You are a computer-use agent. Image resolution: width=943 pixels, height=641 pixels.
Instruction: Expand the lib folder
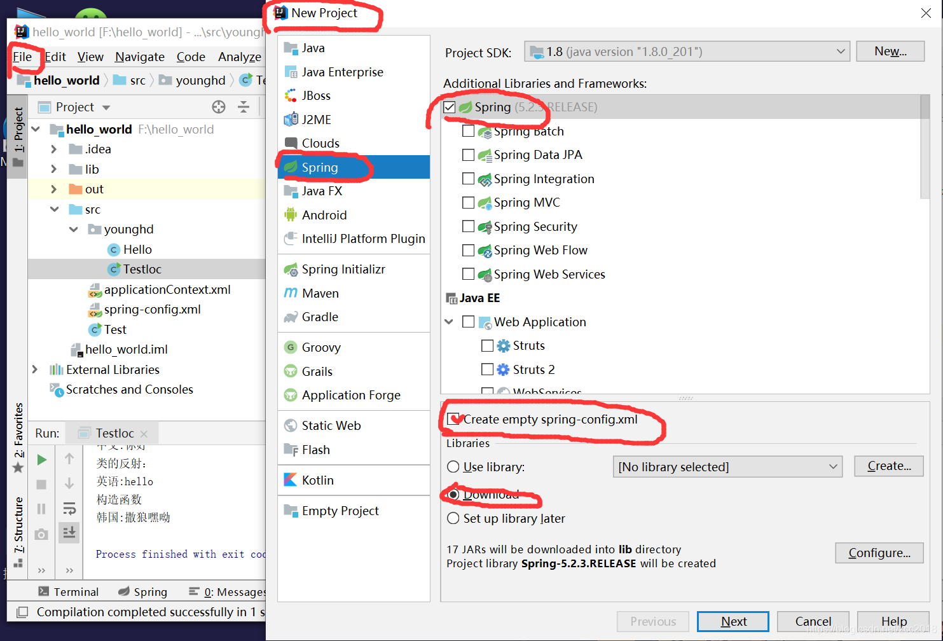(54, 169)
